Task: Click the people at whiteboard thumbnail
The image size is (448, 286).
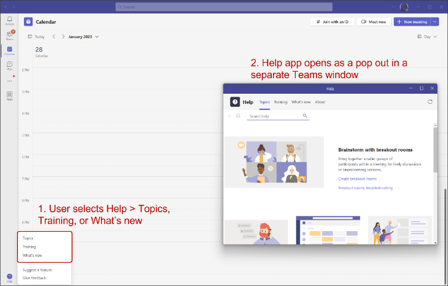Action: click(x=400, y=230)
